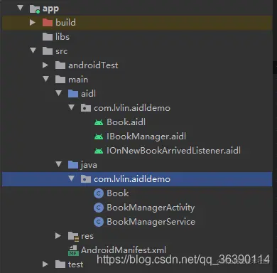This screenshot has height=273, width=277.
Task: Click the androidTest folder icon
Action: (60, 65)
